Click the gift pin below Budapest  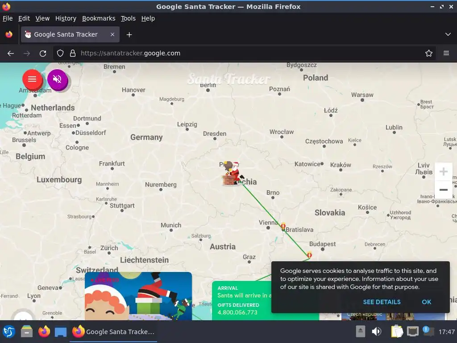309,255
